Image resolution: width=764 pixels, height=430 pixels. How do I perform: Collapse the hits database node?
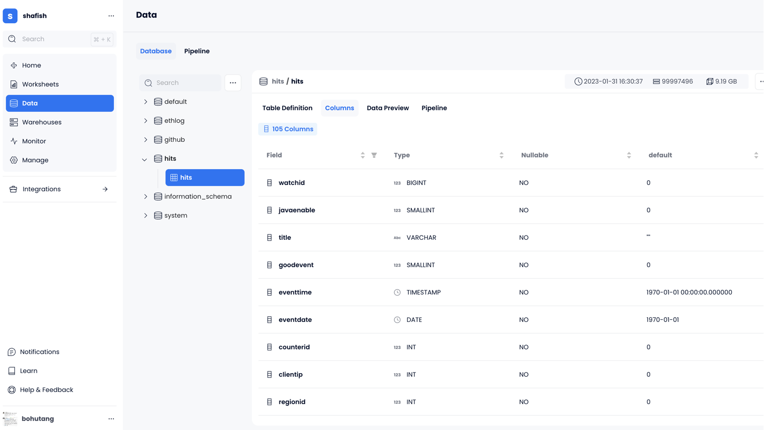(x=145, y=159)
